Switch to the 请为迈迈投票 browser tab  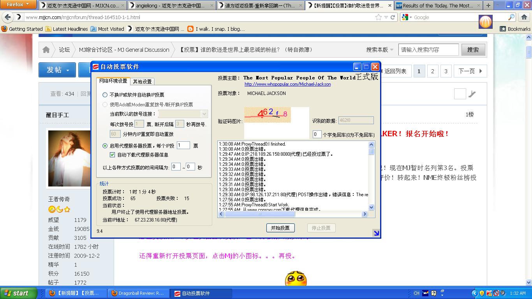[x=260, y=5]
